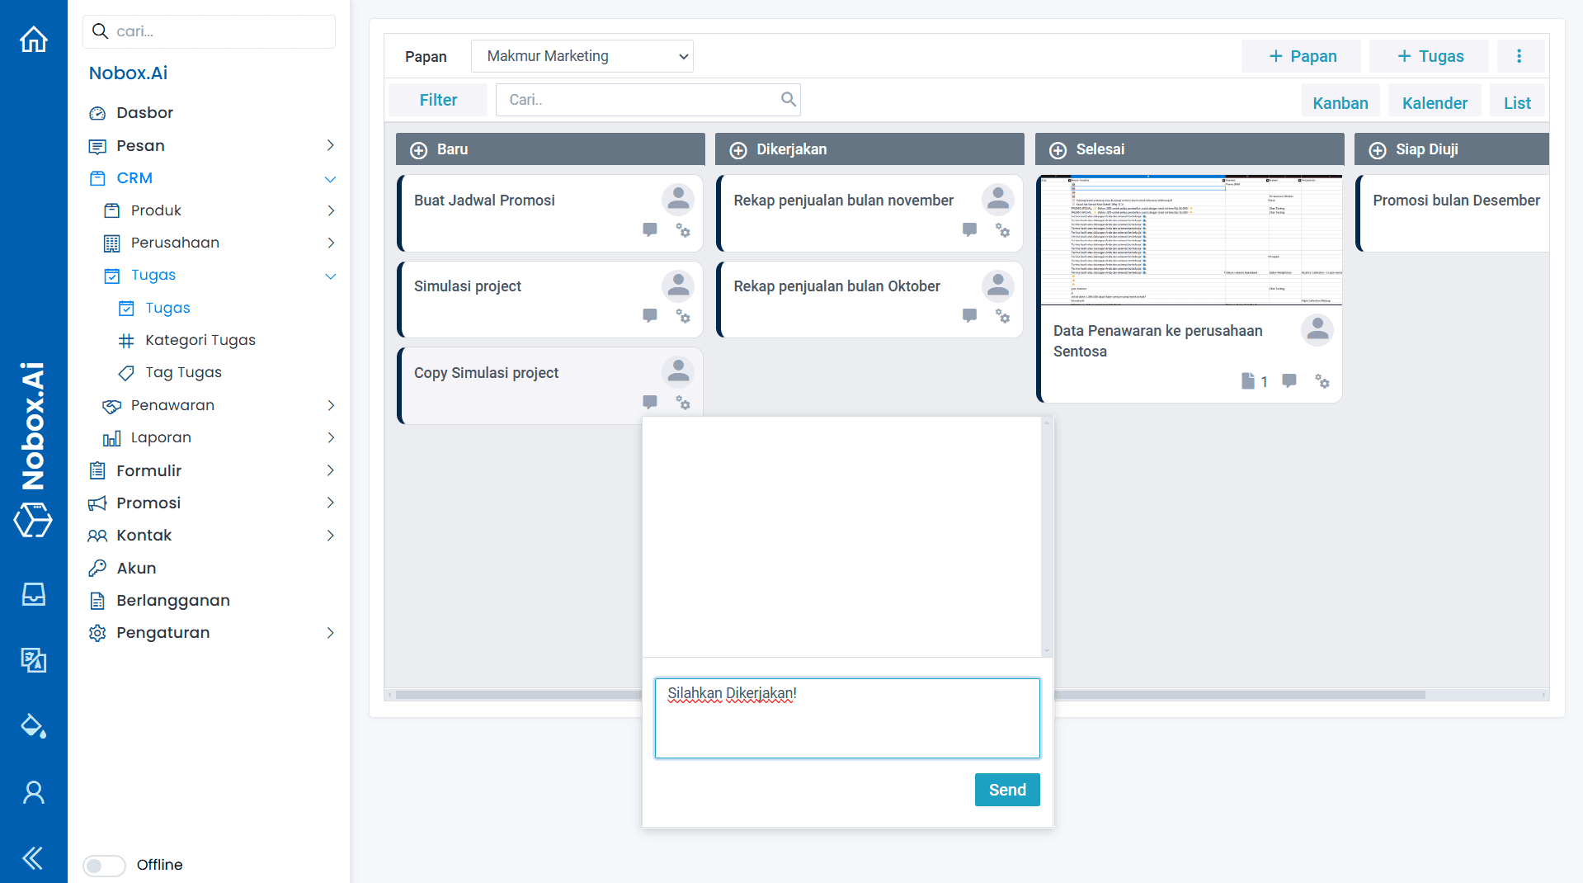Click the comment message text box

click(x=847, y=718)
